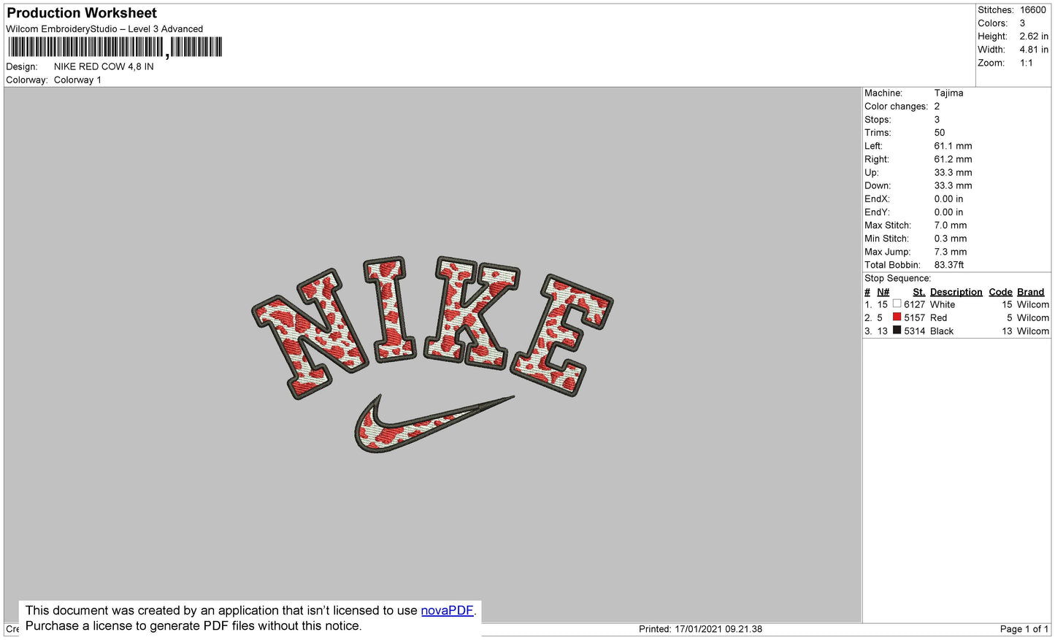Click the Stitches value '16600'

click(x=1033, y=10)
